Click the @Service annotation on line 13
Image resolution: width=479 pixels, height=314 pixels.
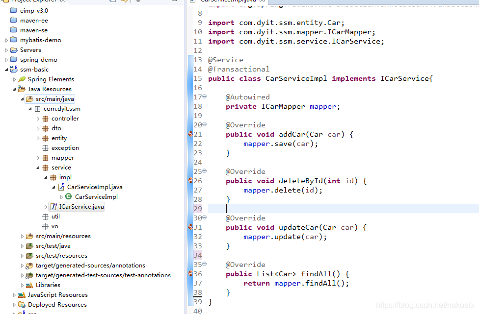click(226, 60)
